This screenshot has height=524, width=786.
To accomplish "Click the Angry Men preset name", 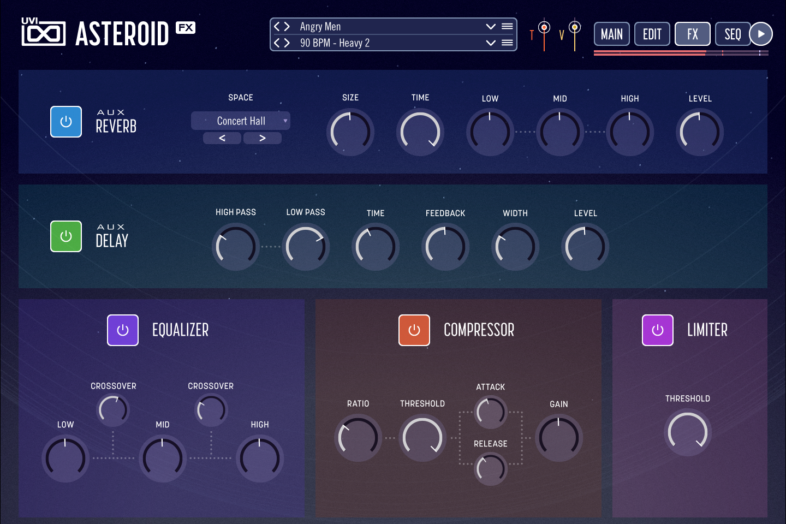I will (x=320, y=26).
